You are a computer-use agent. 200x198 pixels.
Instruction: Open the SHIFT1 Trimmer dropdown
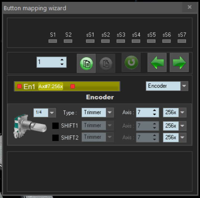click(x=110, y=126)
